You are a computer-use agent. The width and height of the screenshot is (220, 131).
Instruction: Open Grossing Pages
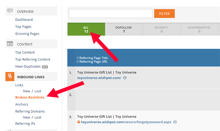pos(27,34)
